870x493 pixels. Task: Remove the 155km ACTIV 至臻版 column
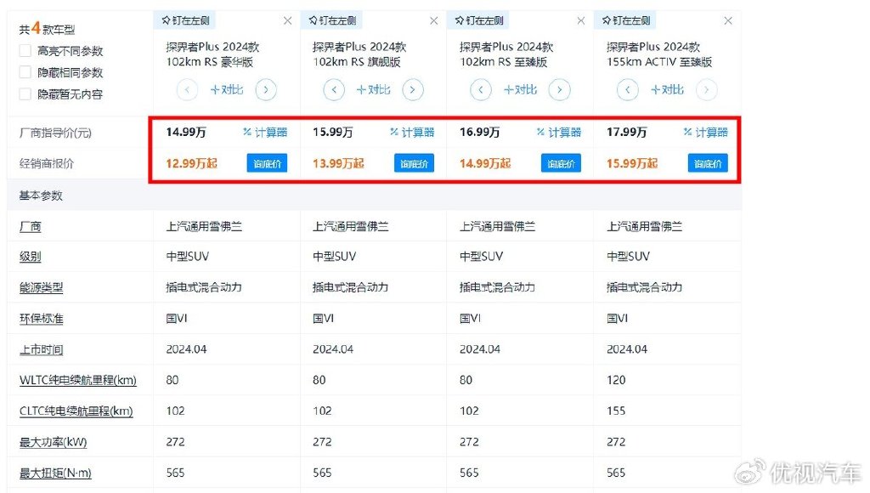[728, 21]
